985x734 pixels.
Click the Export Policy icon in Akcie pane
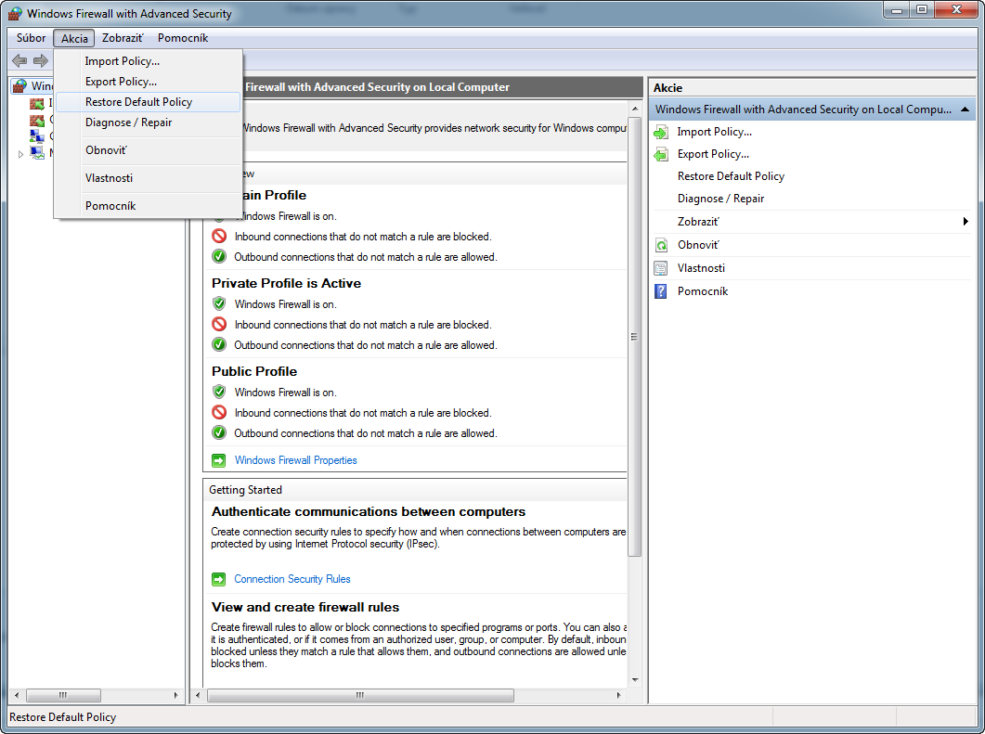(x=661, y=154)
